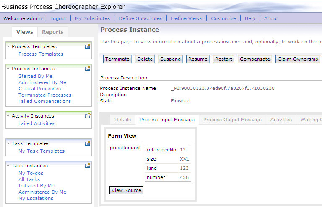The image size is (322, 207).
Task: Open the Process Templates view link
Action: (41, 54)
